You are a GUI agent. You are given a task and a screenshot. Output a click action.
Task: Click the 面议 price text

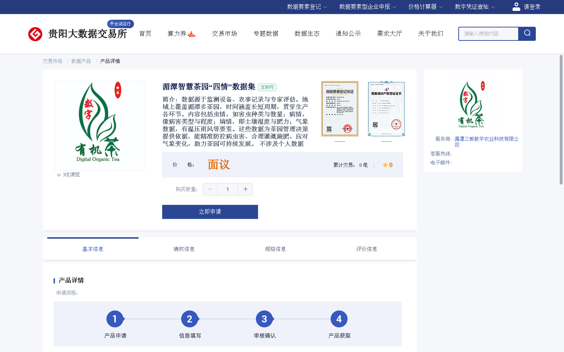(x=219, y=165)
